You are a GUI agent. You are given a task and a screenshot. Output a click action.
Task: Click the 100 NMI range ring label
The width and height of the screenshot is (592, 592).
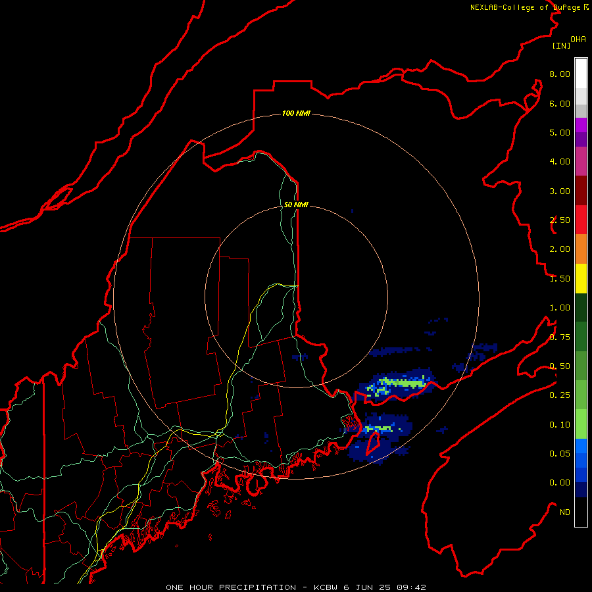(296, 113)
